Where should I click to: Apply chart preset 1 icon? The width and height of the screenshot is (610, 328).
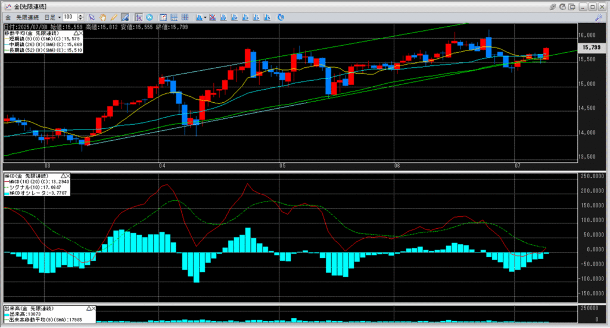[223, 17]
